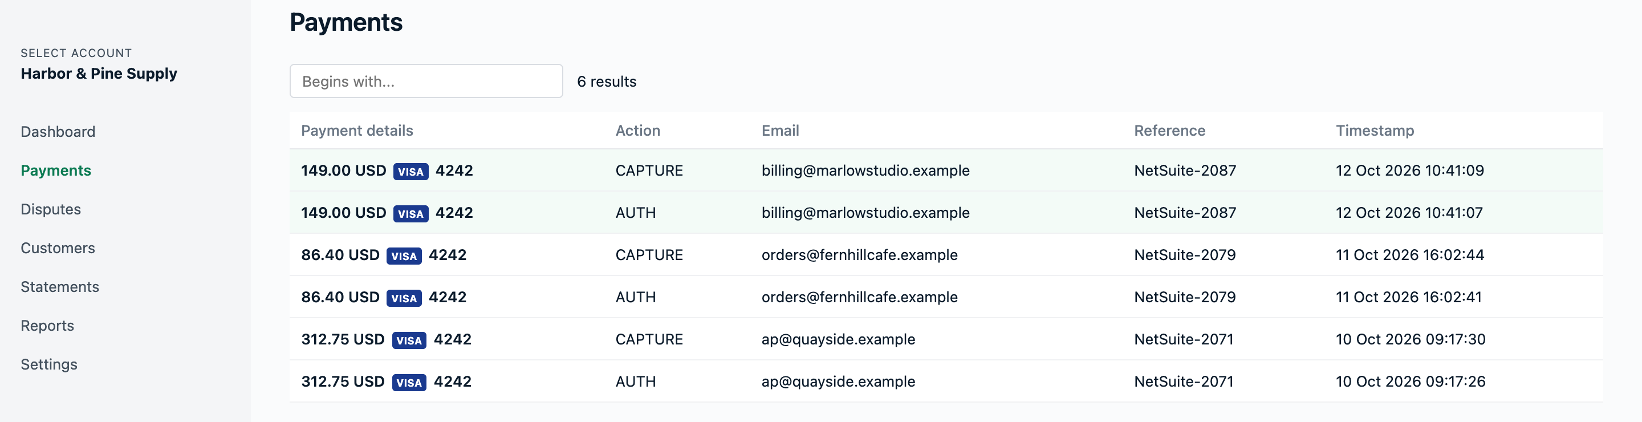Click the VISA badge in the 149.00 USD AUTH row
Screen dimensions: 1642x422
click(410, 213)
